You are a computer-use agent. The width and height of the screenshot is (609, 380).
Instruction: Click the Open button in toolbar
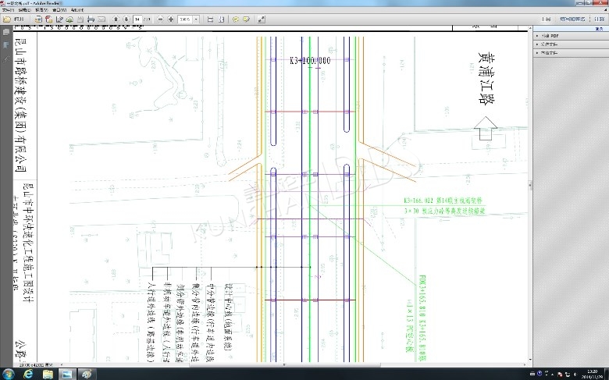pyautogui.click(x=14, y=19)
